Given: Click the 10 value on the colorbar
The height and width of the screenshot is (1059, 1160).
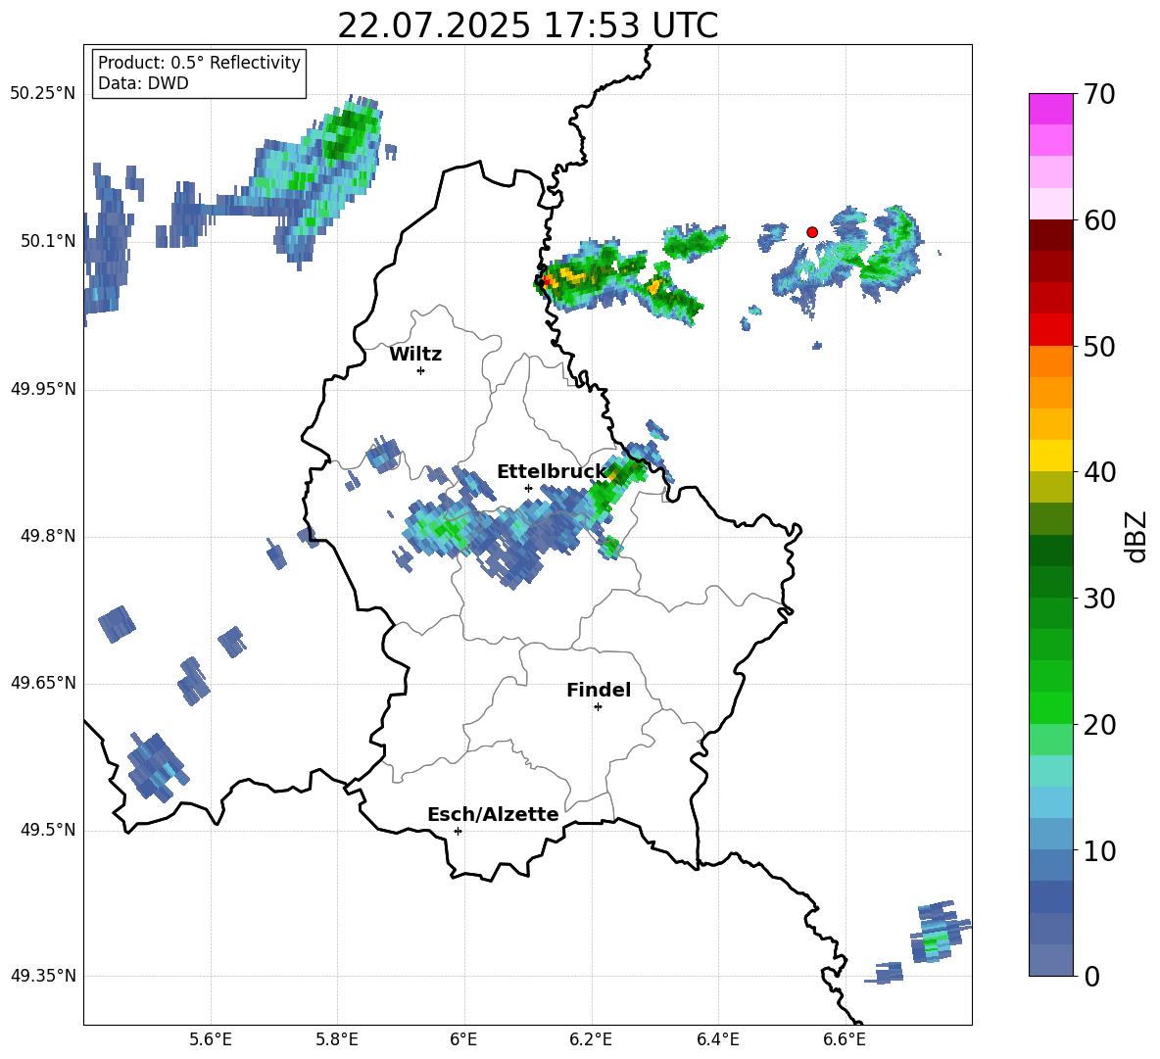Looking at the screenshot, I should tap(1099, 850).
